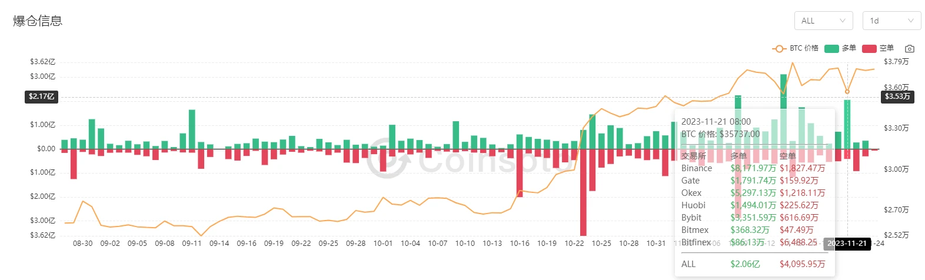Click the highlighted green bar above 2023-11-21
This screenshot has height=280, width=925.
click(x=847, y=124)
